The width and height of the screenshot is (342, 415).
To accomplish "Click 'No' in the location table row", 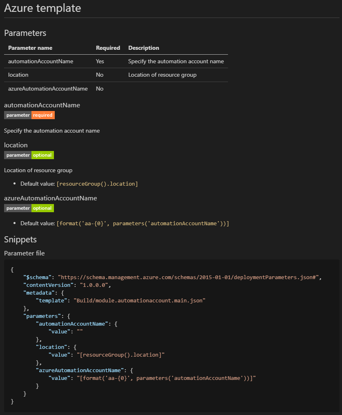I will pos(100,75).
